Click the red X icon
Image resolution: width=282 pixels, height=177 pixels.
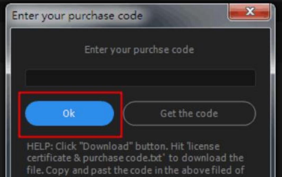coord(249,12)
